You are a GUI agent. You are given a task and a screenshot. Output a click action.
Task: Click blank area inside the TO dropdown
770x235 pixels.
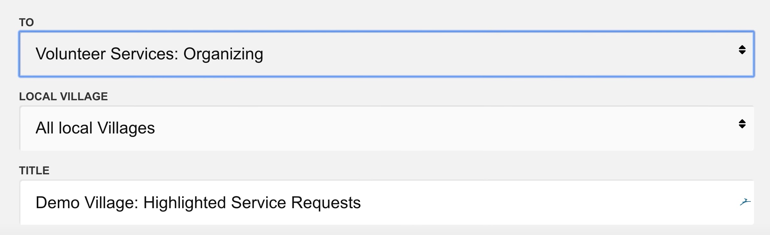[x=495, y=54]
